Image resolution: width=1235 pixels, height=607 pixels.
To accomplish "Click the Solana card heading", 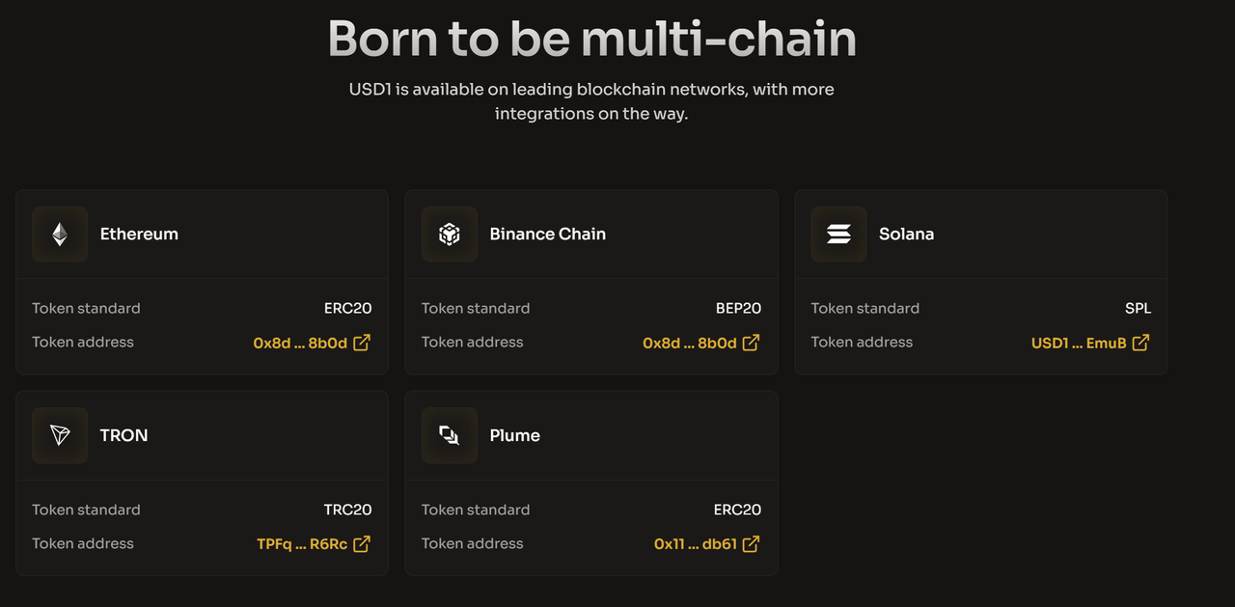I will 906,235.
